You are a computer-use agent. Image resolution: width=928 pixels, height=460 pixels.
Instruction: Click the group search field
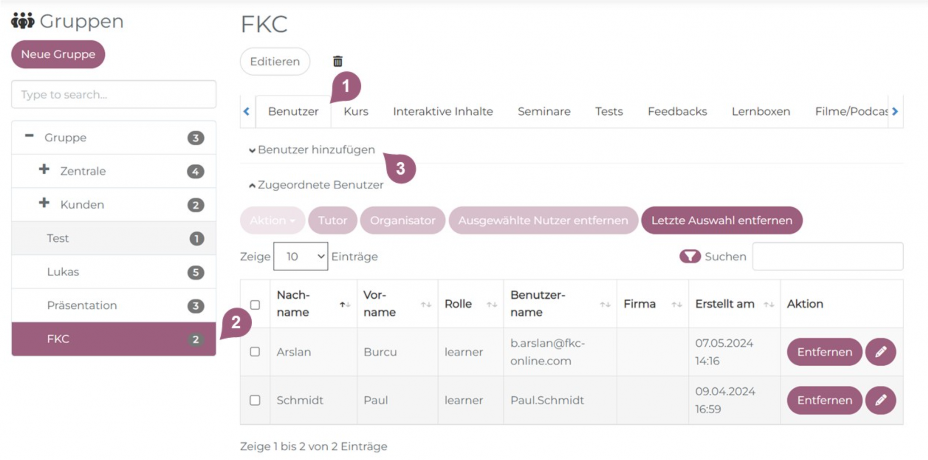pyautogui.click(x=114, y=95)
